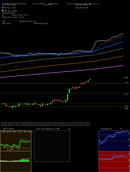Click the 25.61 price level label
This screenshot has width=130, height=172.
[126, 94]
